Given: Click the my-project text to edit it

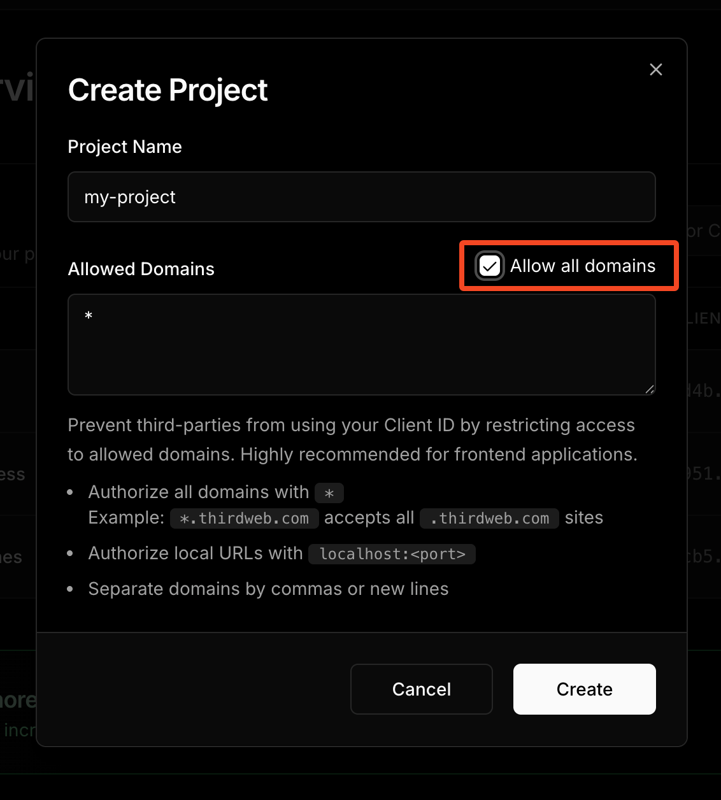Looking at the screenshot, I should tap(129, 197).
